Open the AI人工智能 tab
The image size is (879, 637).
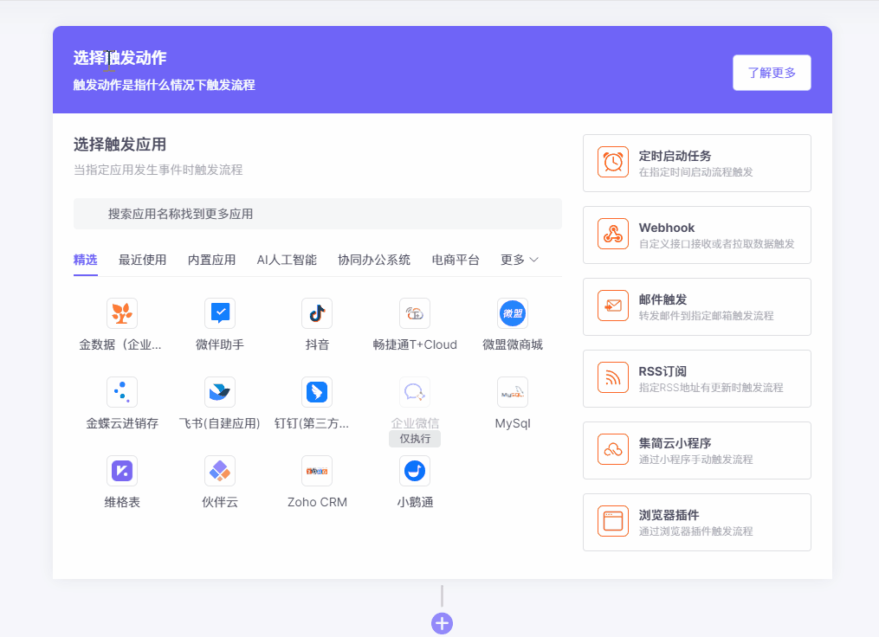[x=287, y=260]
